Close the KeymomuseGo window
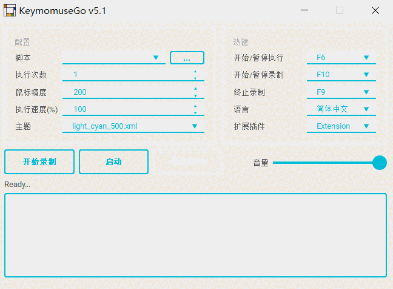The height and width of the screenshot is (289, 393). (375, 10)
